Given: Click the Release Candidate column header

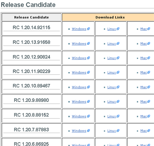Looking at the screenshot, I should (x=32, y=17).
